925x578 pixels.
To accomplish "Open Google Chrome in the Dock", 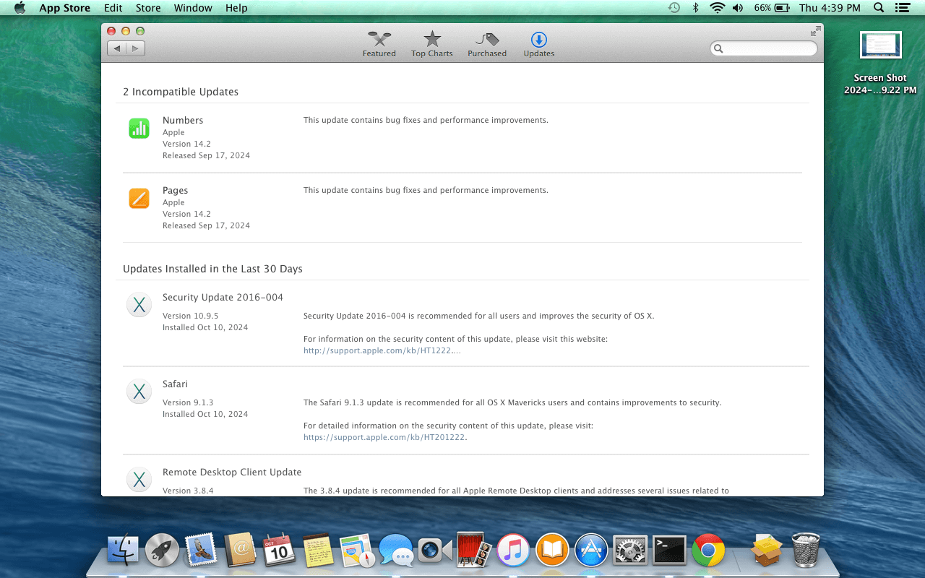I will point(708,551).
